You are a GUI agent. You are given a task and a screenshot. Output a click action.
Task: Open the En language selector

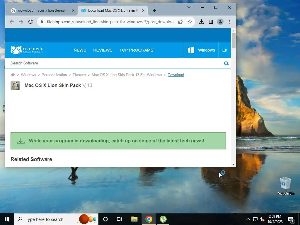tap(225, 50)
